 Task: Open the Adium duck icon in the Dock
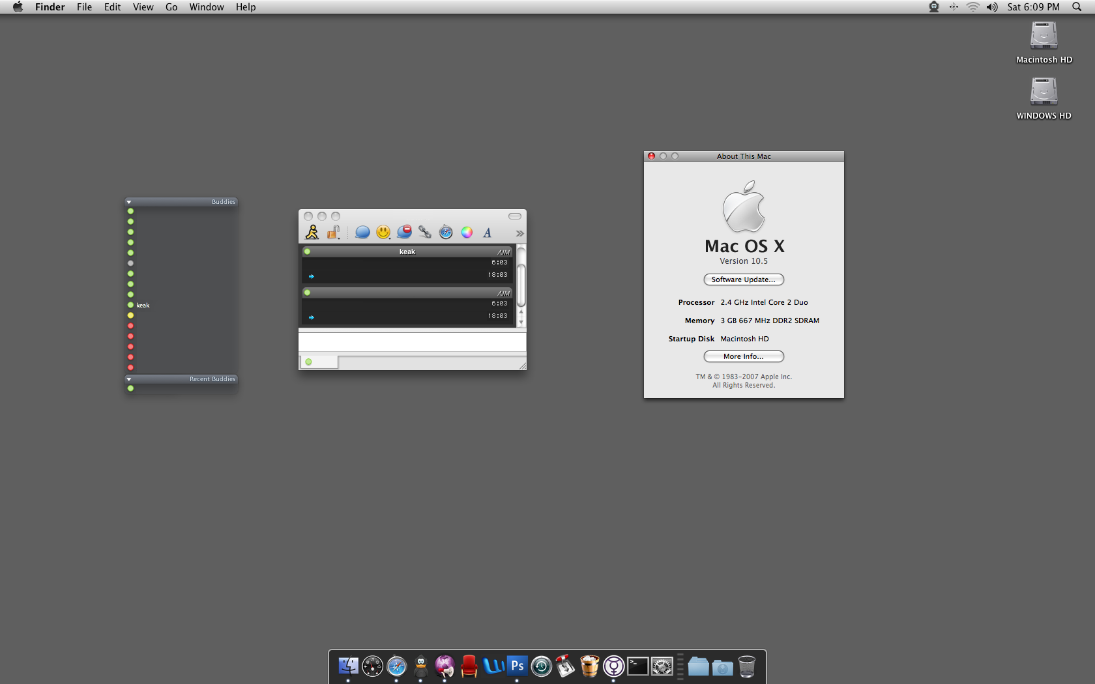point(420,666)
